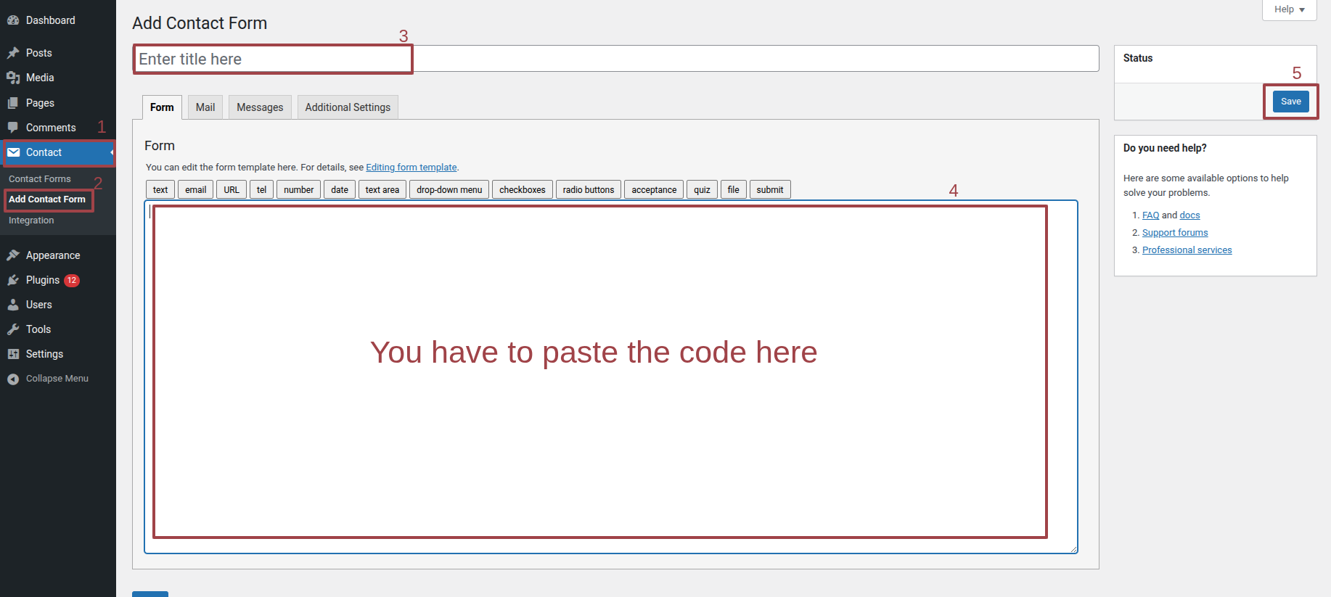Screen dimensions: 1331x597
Task: Click the Dashboard icon in sidebar
Action: pyautogui.click(x=13, y=20)
